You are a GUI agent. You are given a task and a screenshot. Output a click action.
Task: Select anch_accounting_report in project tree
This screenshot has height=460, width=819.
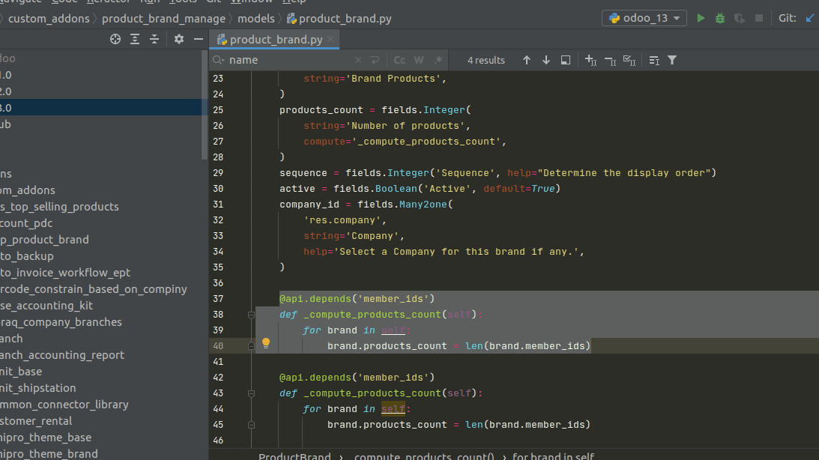click(x=62, y=355)
